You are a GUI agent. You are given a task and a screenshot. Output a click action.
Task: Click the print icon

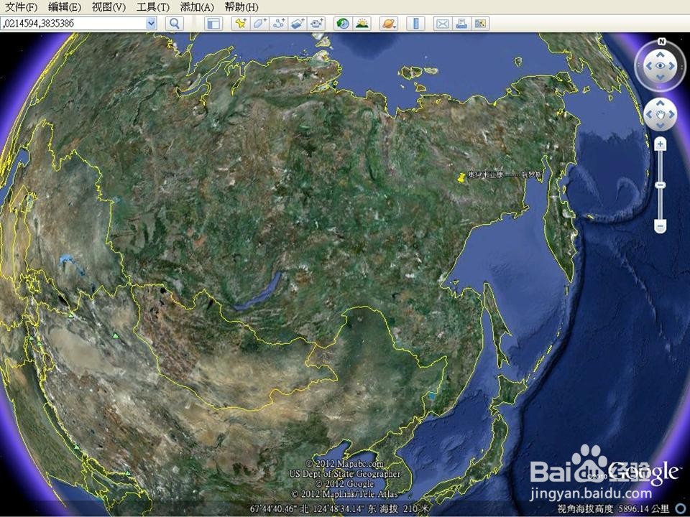pyautogui.click(x=461, y=23)
